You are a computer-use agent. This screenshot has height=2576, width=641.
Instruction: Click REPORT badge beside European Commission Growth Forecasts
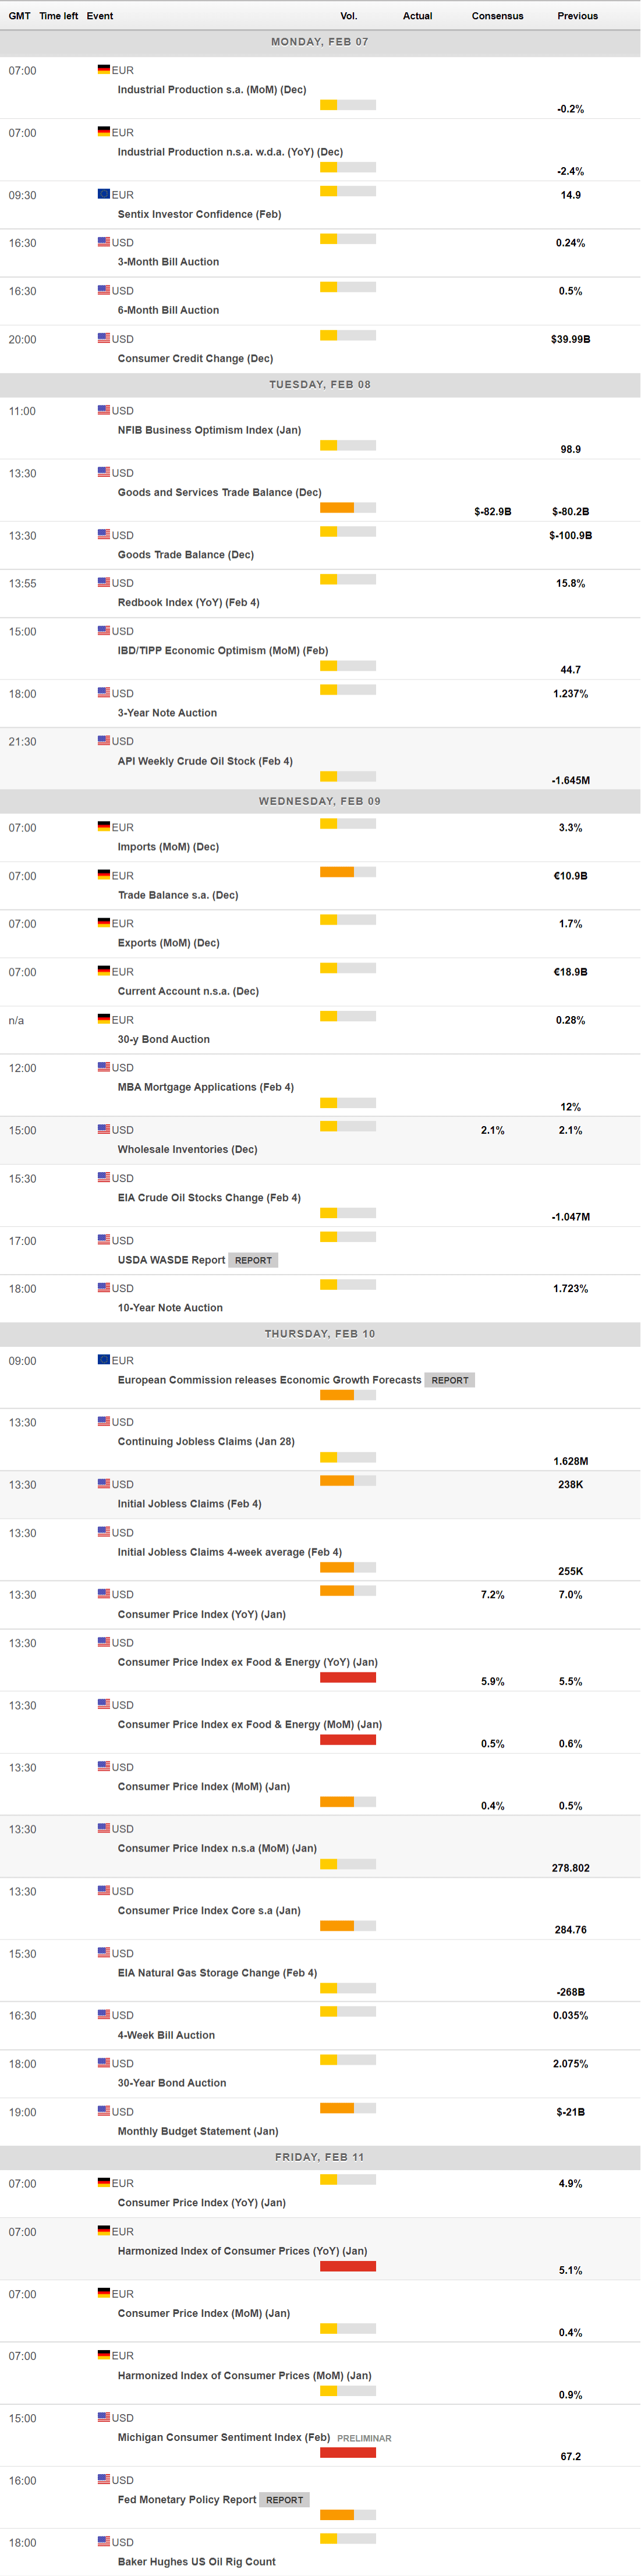click(449, 1380)
